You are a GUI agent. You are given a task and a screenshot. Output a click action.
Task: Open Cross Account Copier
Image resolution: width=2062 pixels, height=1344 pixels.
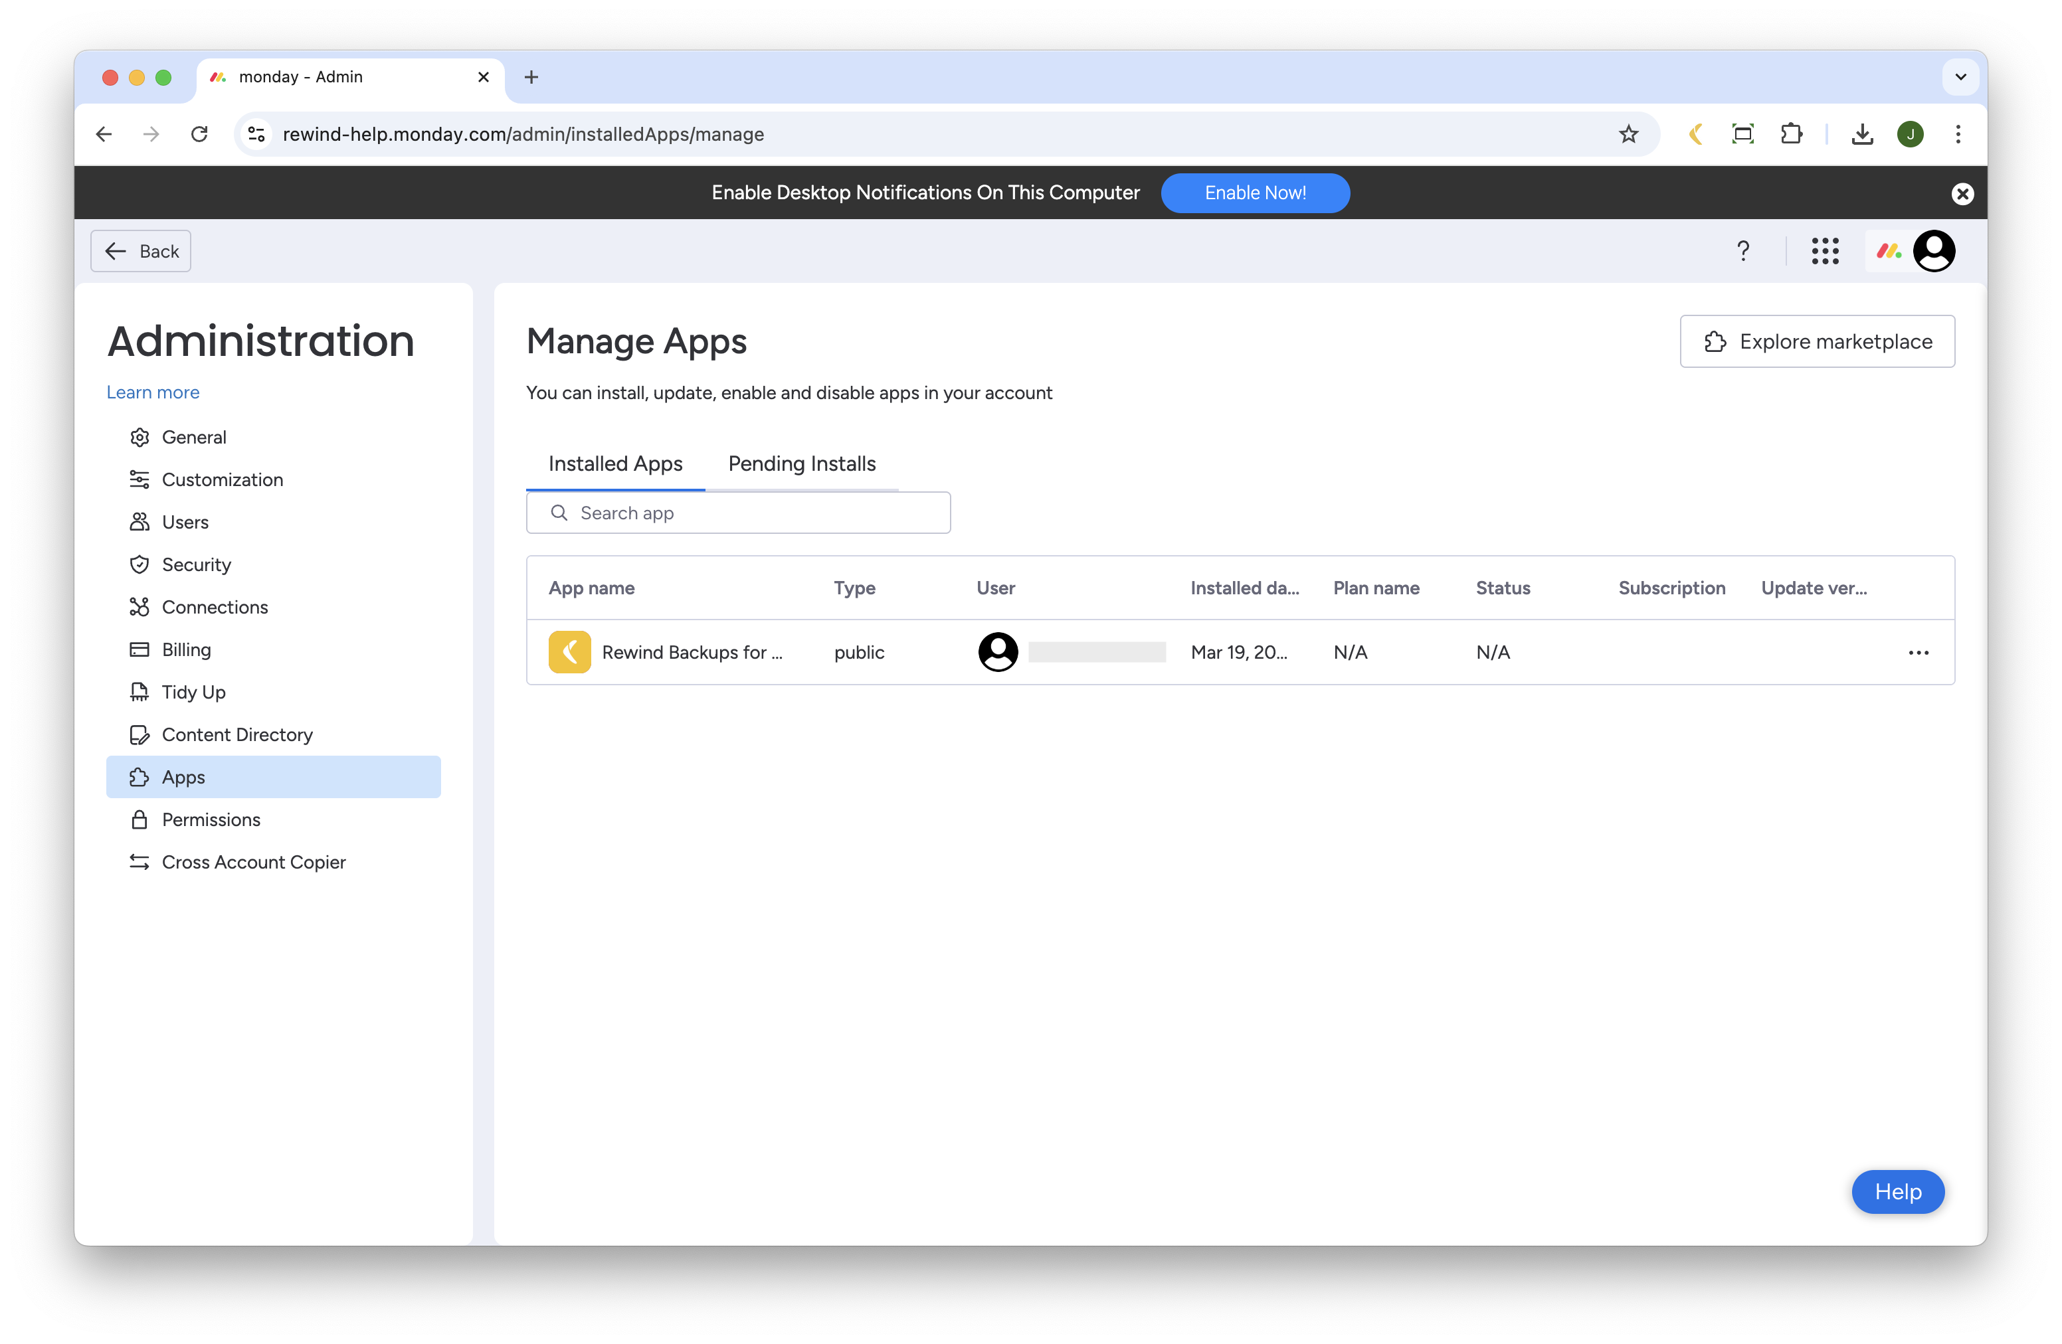pyautogui.click(x=273, y=862)
